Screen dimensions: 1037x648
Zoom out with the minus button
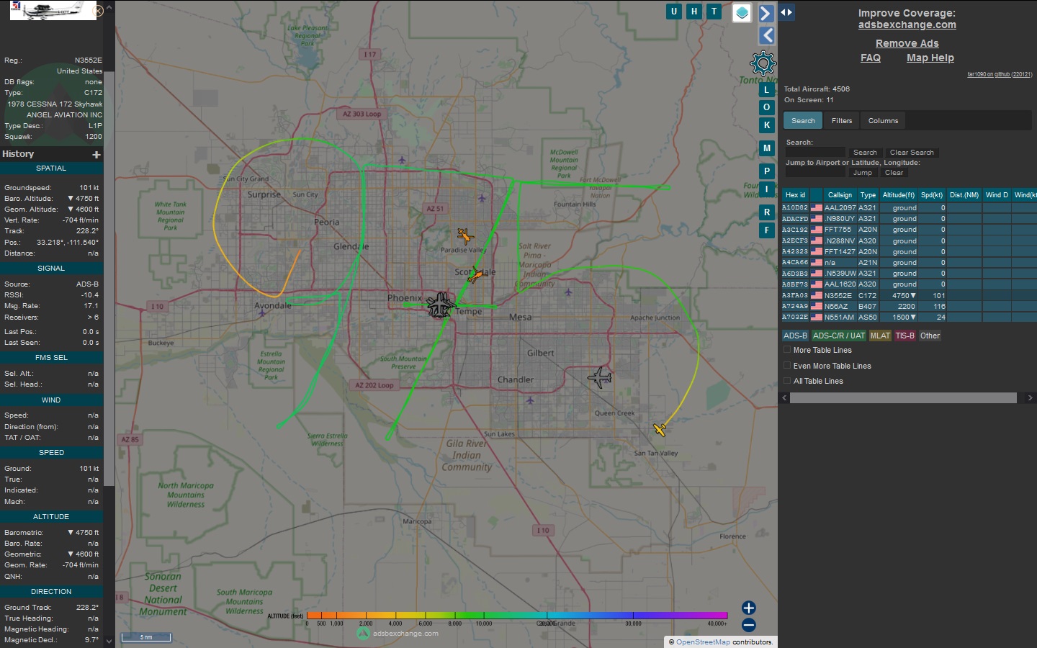tap(748, 625)
